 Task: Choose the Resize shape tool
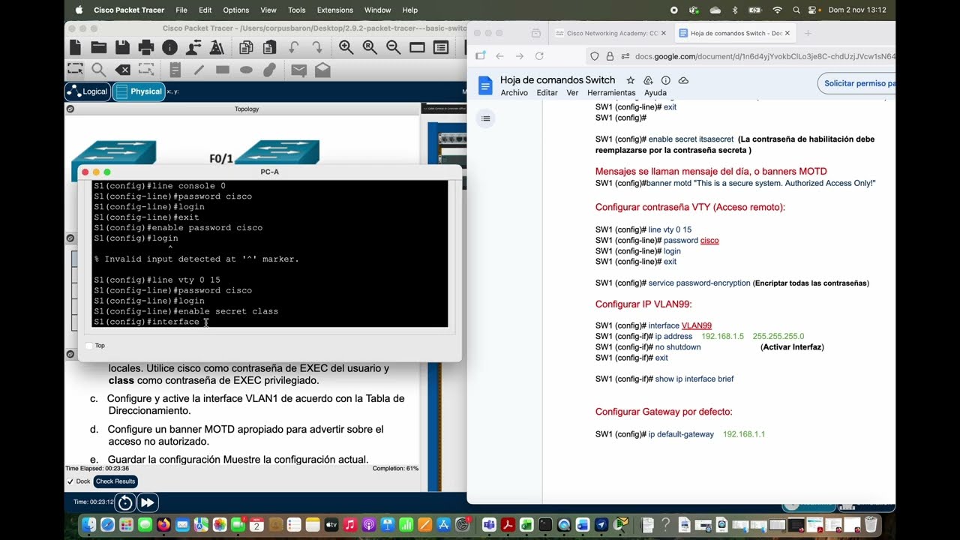(x=146, y=70)
